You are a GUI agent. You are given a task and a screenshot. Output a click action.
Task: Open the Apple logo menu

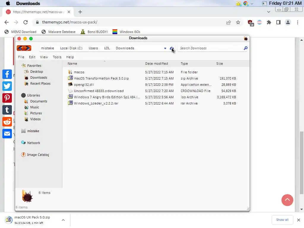point(8,3)
